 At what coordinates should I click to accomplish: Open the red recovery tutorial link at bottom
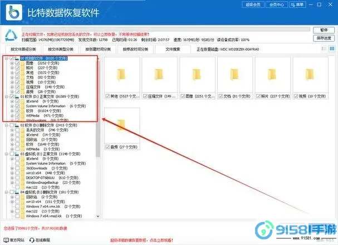pos(141,240)
